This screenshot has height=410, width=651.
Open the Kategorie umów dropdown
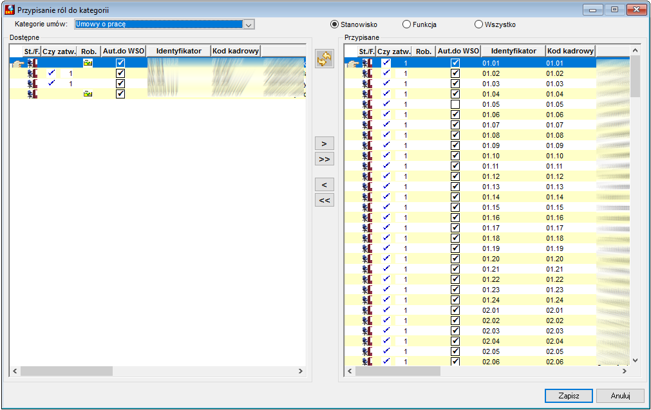(249, 24)
